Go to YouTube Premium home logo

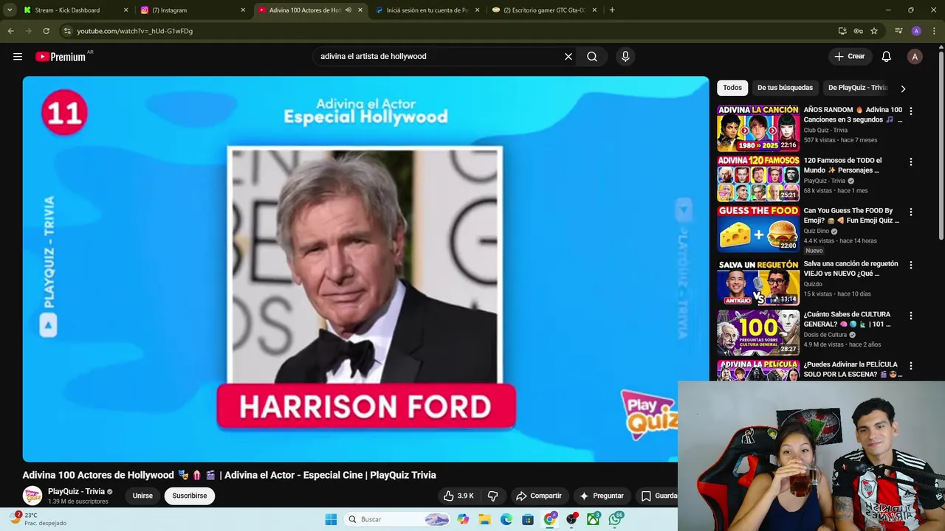point(61,57)
